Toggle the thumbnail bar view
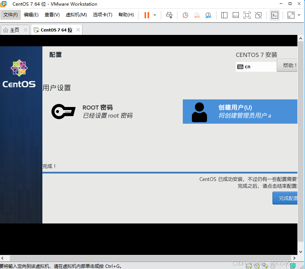 pos(235,15)
